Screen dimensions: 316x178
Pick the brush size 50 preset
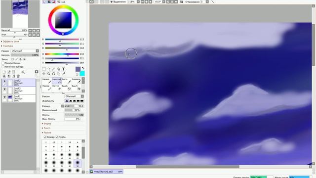[x=78, y=163]
